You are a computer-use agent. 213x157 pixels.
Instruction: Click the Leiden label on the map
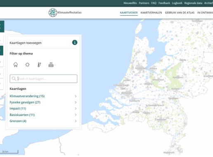pyautogui.click(x=127, y=80)
